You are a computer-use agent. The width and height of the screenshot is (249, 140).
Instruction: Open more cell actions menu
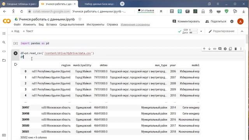(241, 49)
